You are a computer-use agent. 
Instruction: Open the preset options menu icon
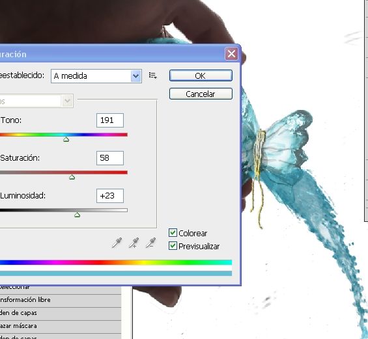[x=153, y=75]
